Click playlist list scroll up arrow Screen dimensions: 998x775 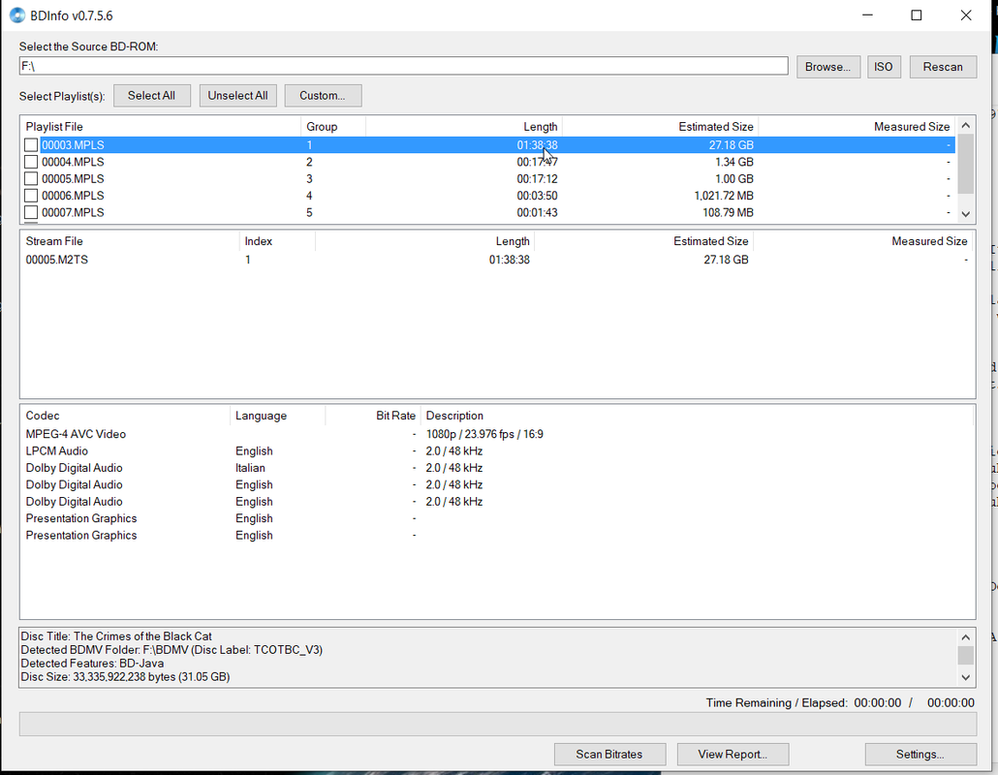click(965, 125)
